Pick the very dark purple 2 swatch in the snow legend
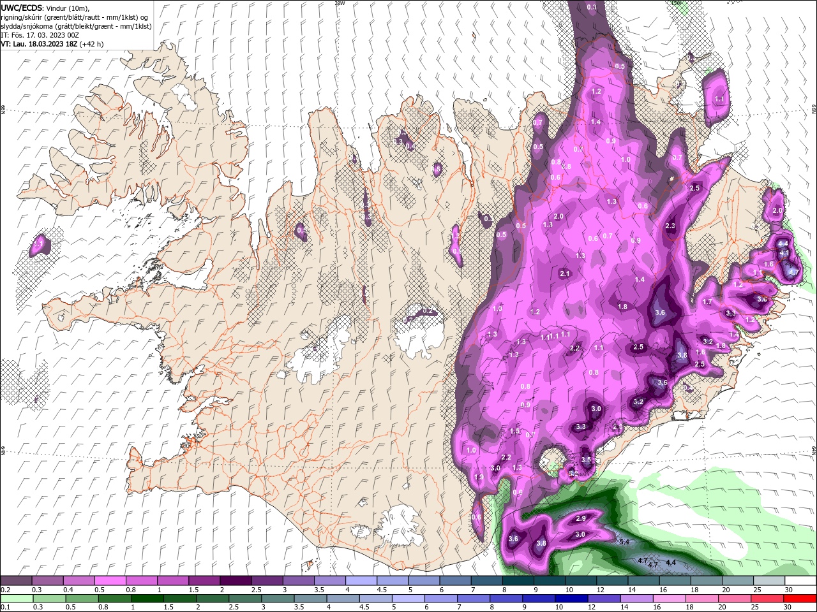This screenshot has height=612, width=817. (x=236, y=581)
